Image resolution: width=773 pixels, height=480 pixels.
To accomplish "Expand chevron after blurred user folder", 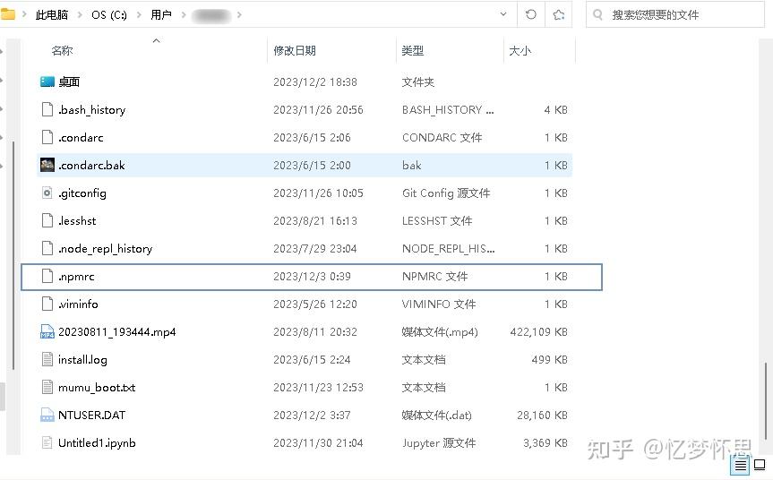I will point(239,15).
